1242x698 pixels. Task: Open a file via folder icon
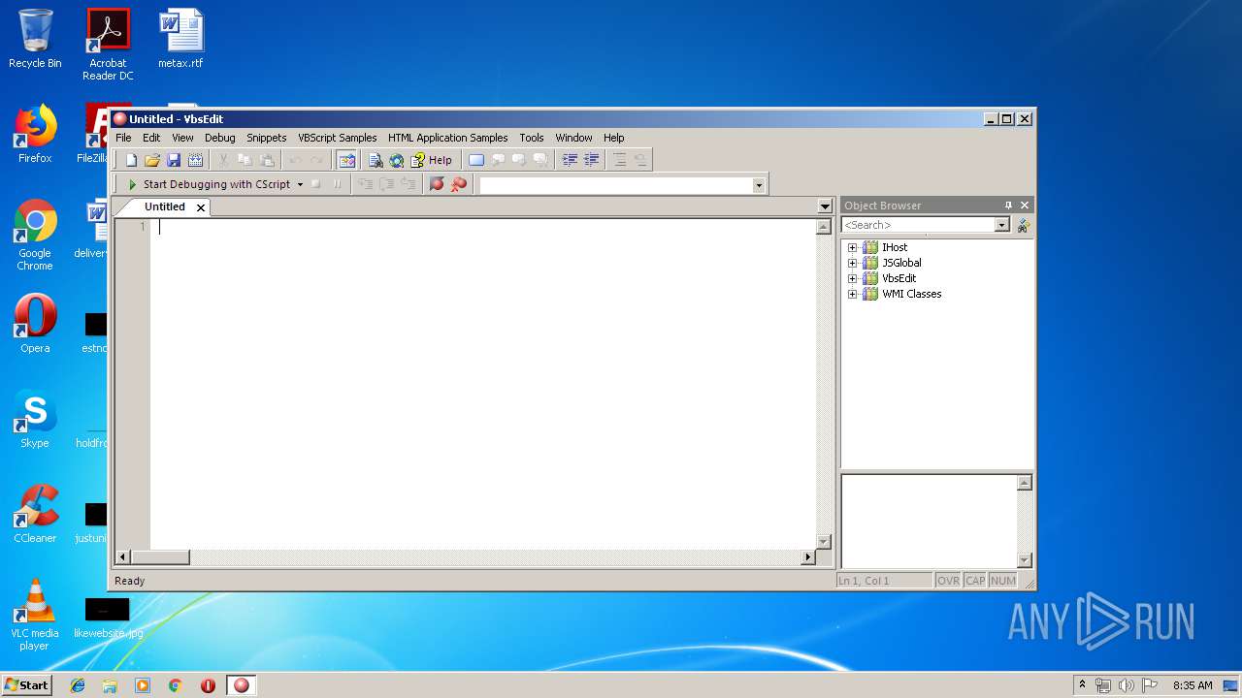[x=152, y=160]
